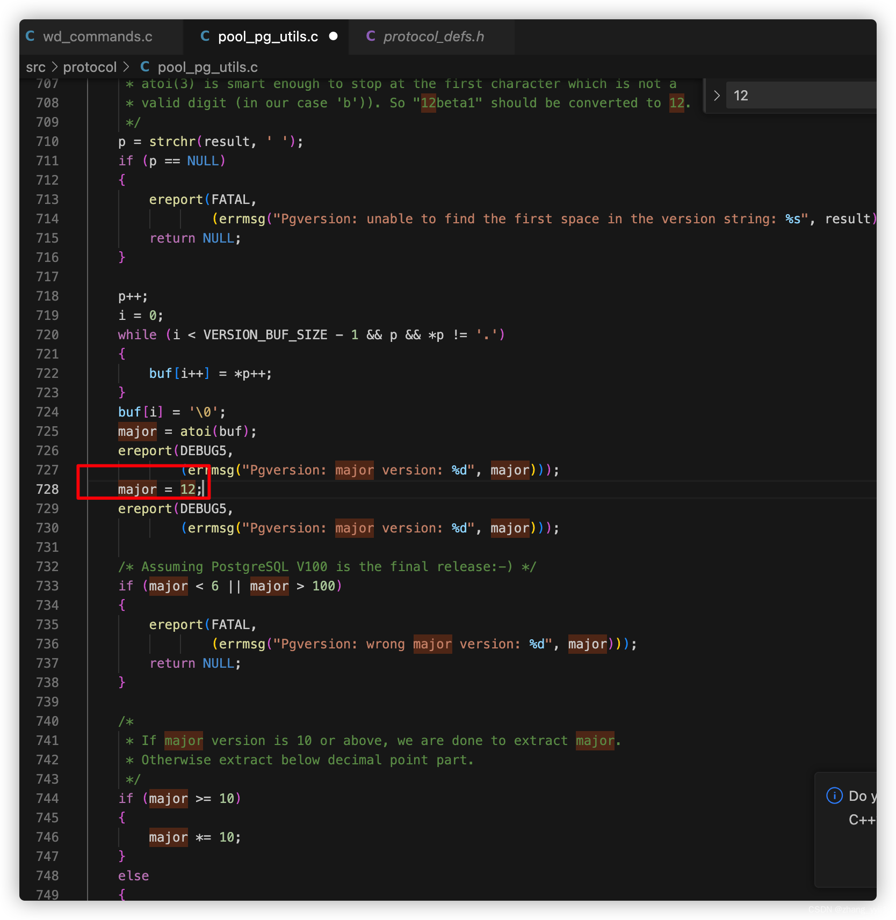Image resolution: width=896 pixels, height=920 pixels.
Task: Click line number 728 in the gutter
Action: (x=47, y=489)
